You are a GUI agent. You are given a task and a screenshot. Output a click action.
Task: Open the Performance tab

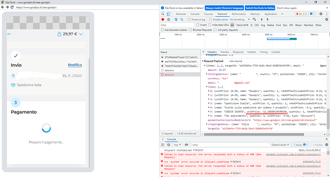(x=239, y=14)
